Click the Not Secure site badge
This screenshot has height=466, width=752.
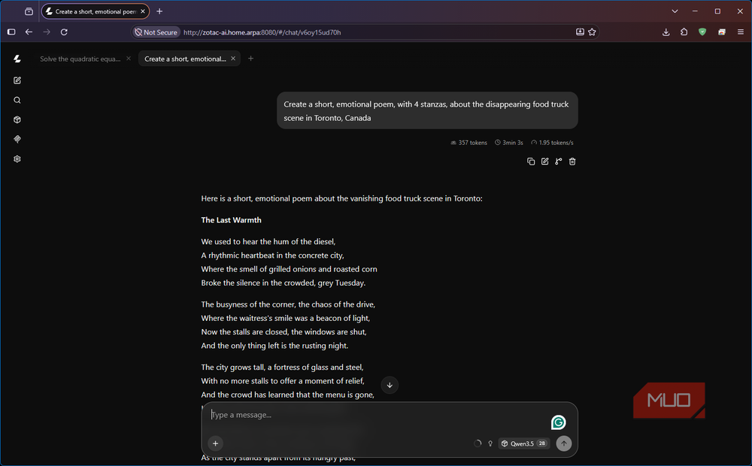[x=156, y=32]
